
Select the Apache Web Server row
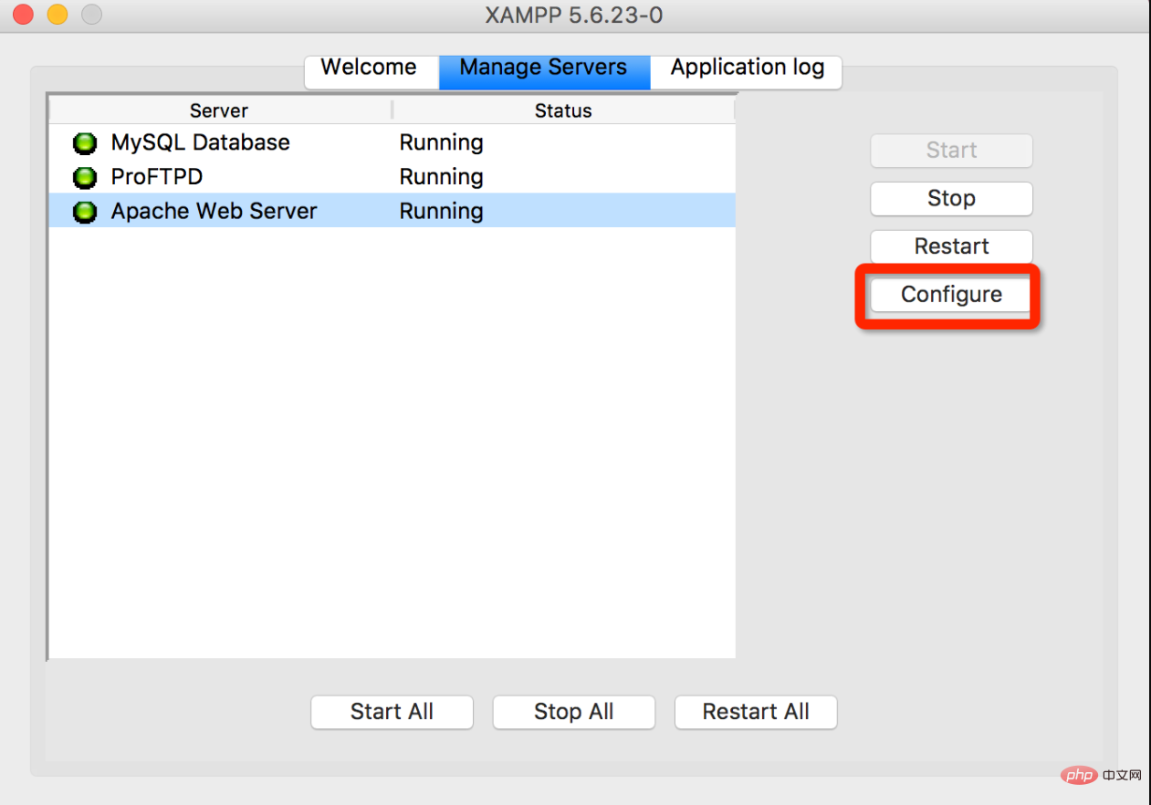tap(392, 211)
